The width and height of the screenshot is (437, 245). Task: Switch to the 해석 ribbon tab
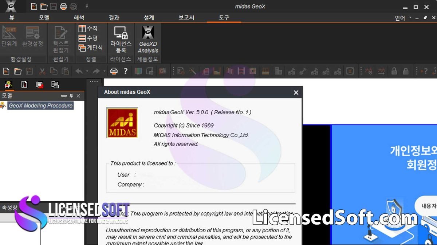tap(79, 17)
